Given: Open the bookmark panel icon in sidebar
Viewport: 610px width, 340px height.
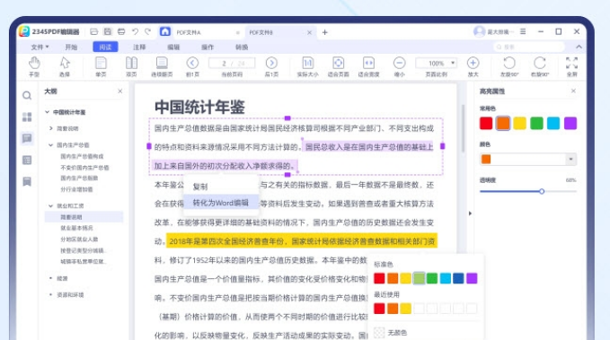Looking at the screenshot, I should coord(27,181).
